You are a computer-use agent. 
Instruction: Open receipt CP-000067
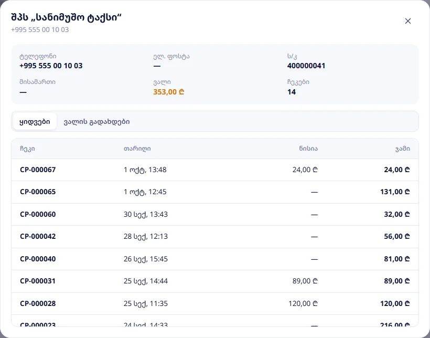215,170
